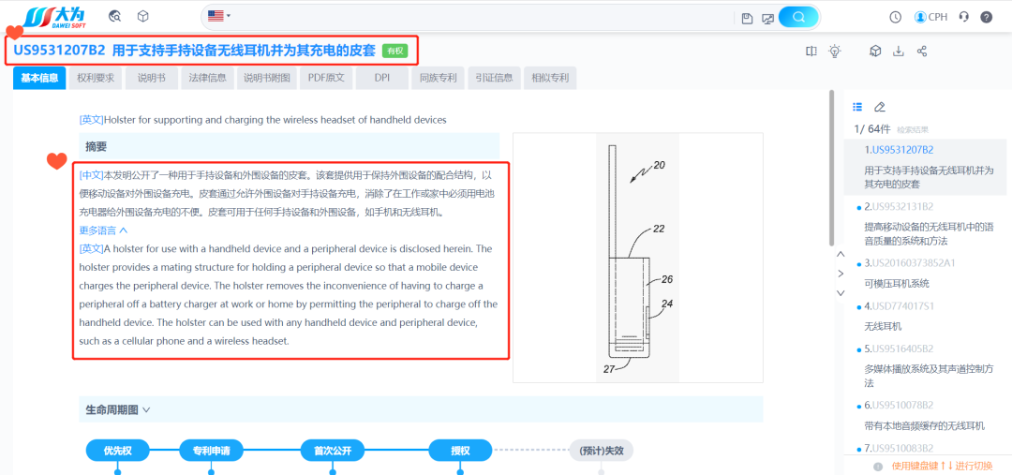Go to next patent with down chevron
1012x475 pixels.
click(x=841, y=293)
